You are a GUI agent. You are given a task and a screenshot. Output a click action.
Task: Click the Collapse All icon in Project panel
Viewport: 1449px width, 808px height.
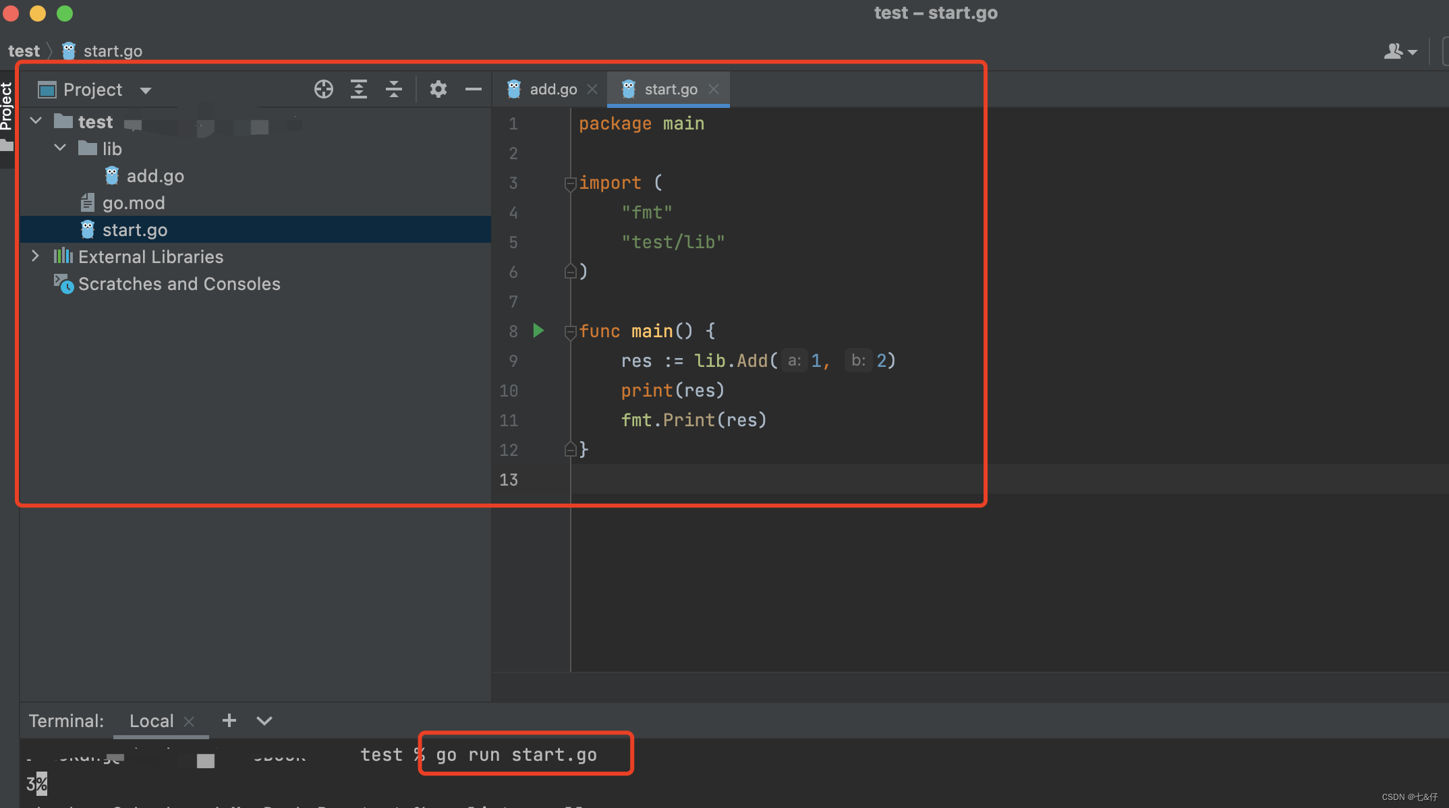tap(394, 89)
